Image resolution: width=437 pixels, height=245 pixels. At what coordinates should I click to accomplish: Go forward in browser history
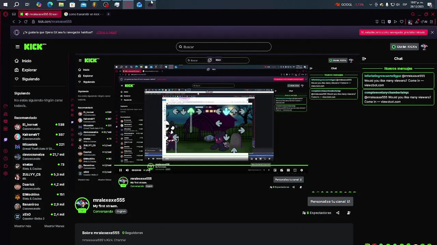(19, 21)
